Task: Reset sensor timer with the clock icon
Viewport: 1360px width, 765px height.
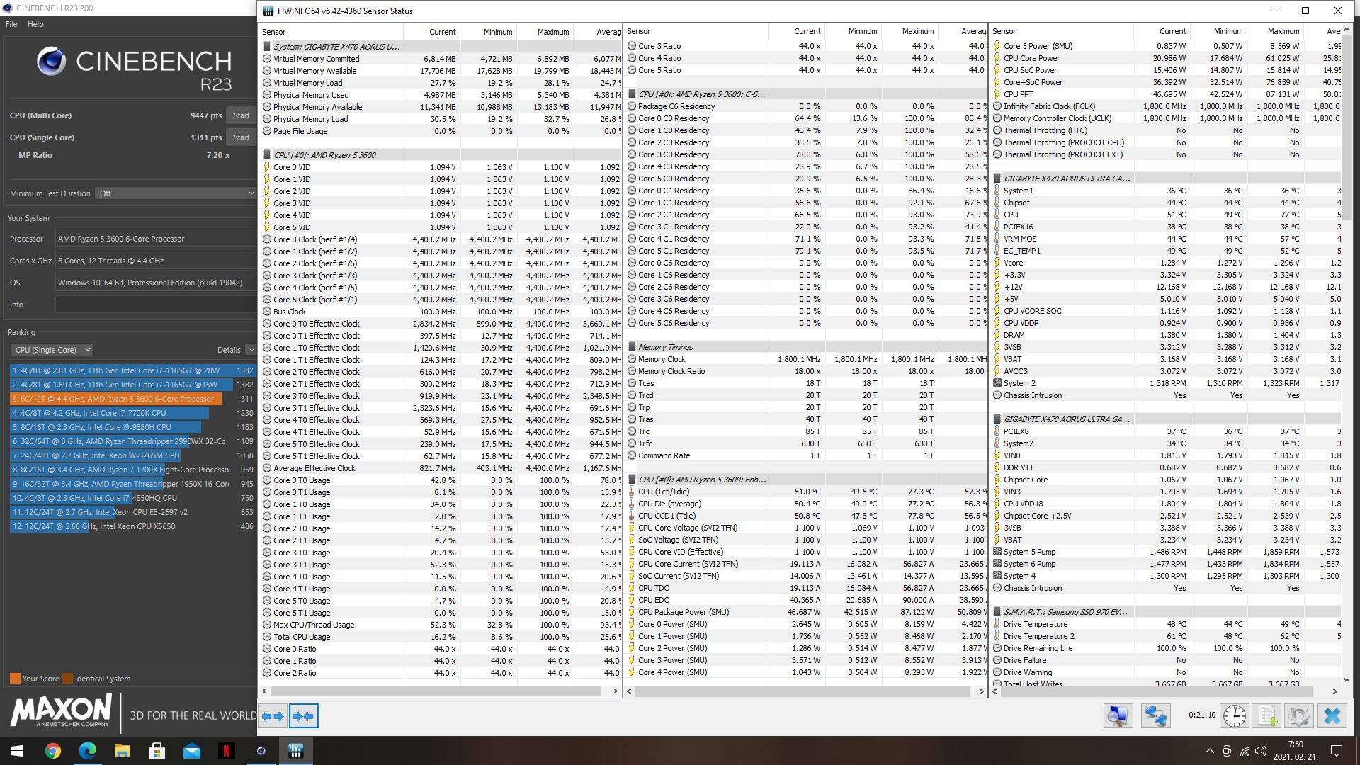Action: [x=1234, y=716]
